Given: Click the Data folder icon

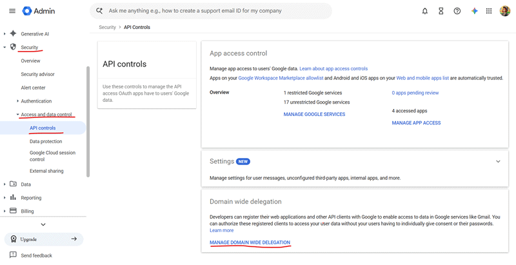Looking at the screenshot, I should (x=13, y=184).
